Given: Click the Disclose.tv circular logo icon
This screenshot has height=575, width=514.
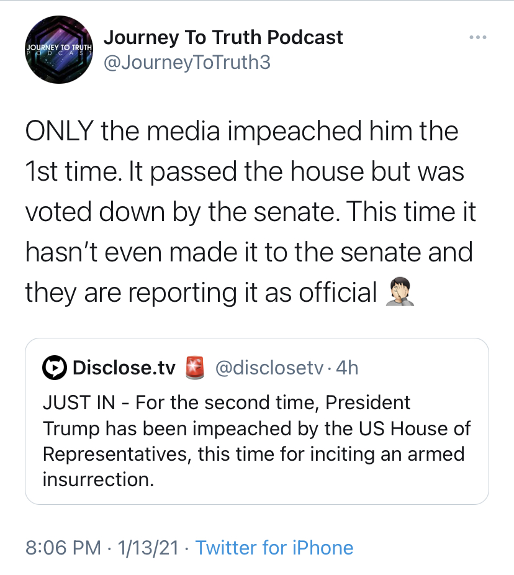Looking at the screenshot, I should pos(54,368).
